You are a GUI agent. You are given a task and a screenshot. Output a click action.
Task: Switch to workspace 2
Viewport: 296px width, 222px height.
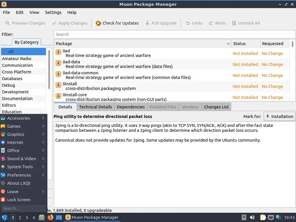20,218
